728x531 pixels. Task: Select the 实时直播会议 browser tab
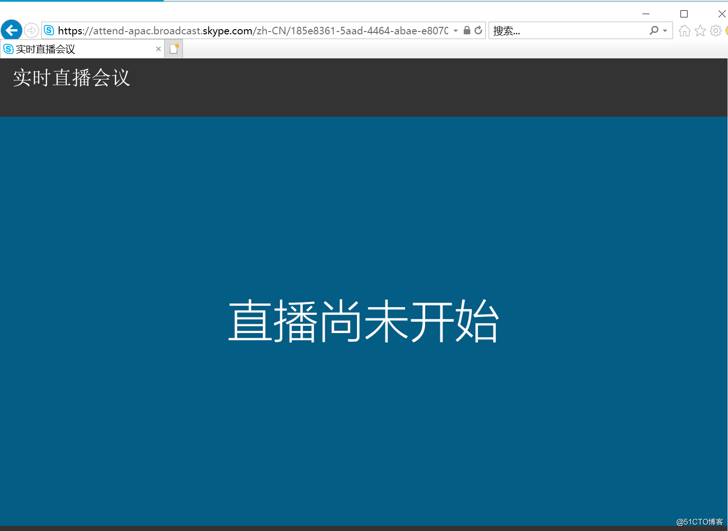(x=82, y=49)
